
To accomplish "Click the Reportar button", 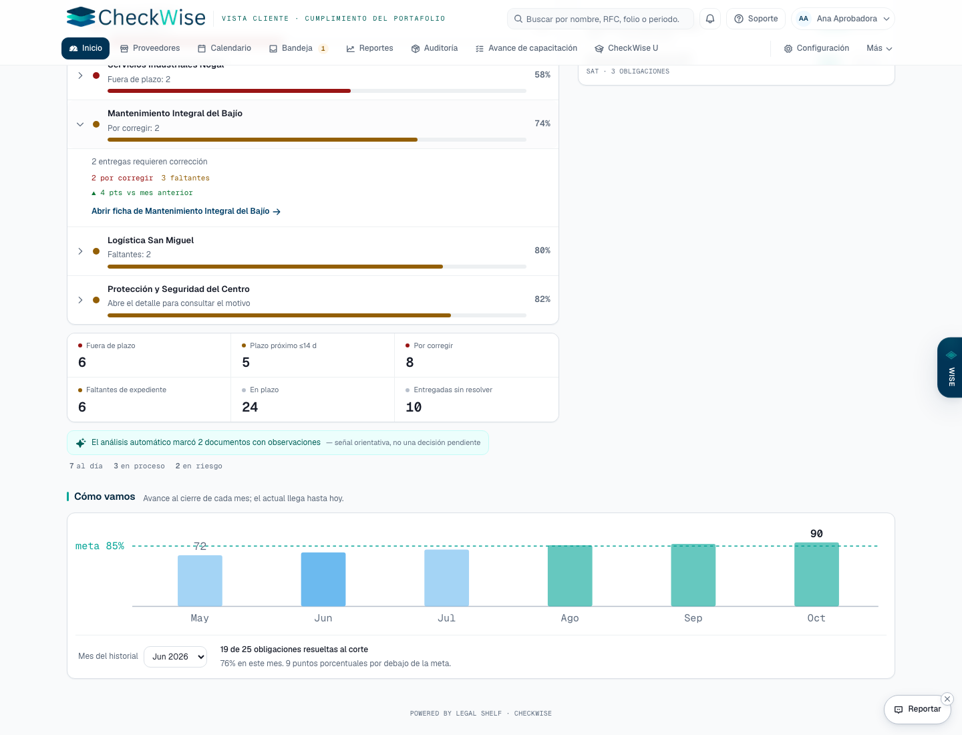I will click(917, 709).
